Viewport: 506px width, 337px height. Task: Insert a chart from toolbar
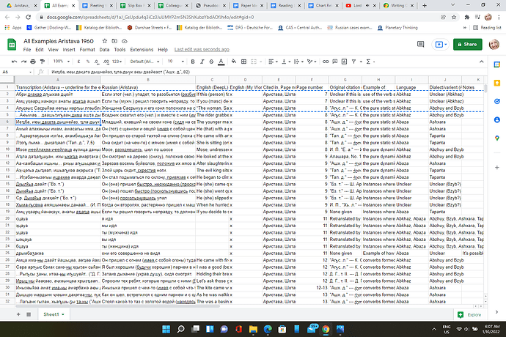345,62
